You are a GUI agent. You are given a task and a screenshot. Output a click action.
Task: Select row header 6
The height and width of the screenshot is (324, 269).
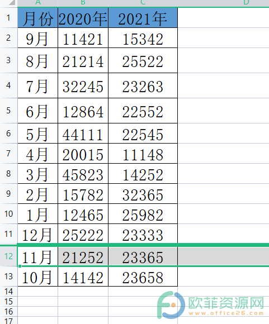8,134
